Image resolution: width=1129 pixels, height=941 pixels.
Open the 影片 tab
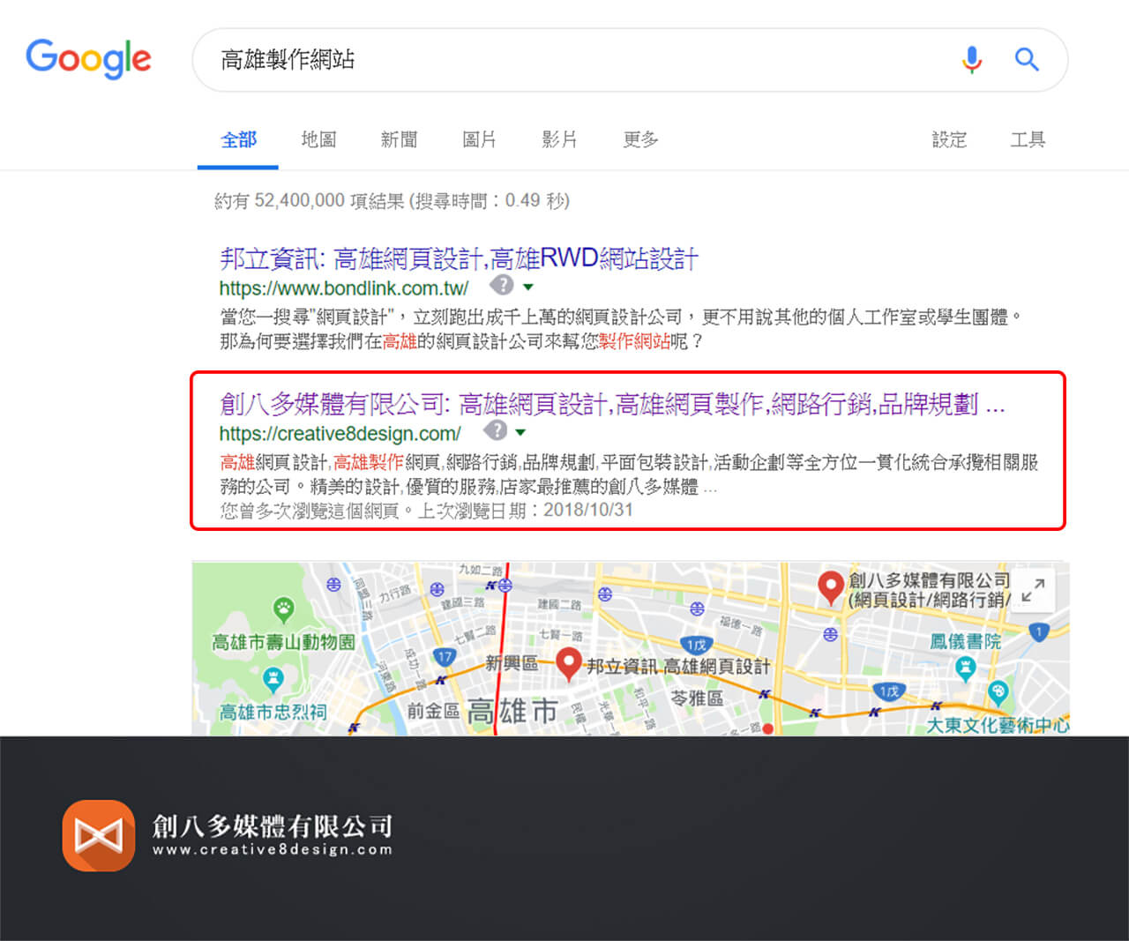(x=559, y=139)
